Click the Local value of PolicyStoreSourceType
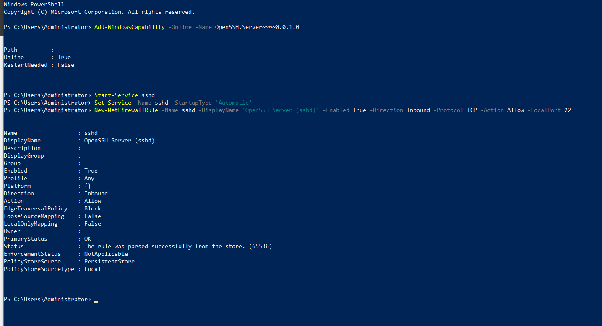602x326 pixels. (x=93, y=269)
